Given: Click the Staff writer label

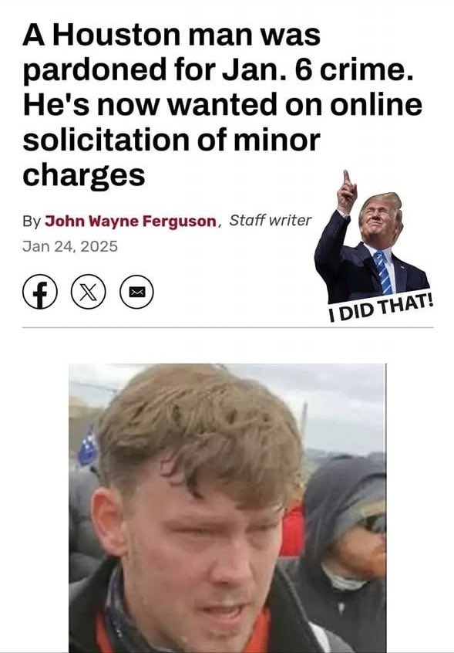Looking at the screenshot, I should click(x=271, y=220).
